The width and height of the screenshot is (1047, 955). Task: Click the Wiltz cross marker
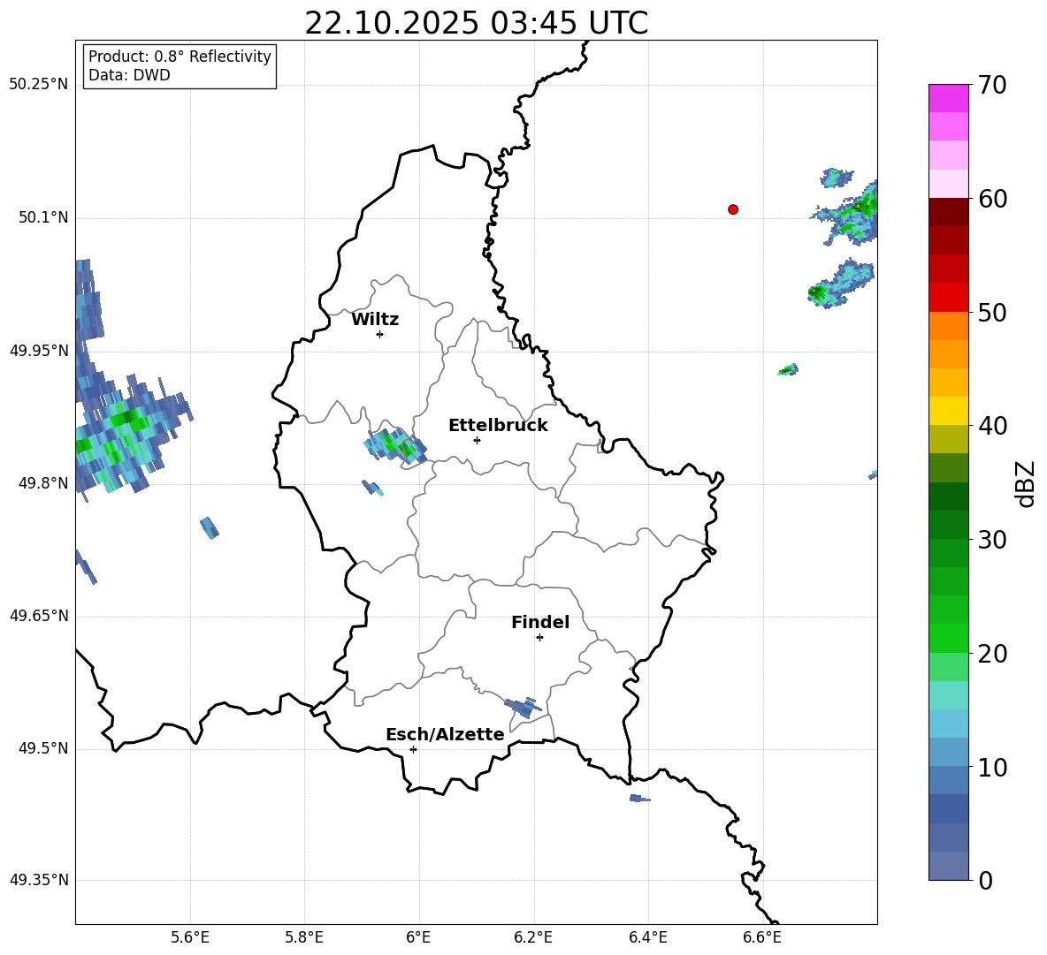(x=380, y=335)
